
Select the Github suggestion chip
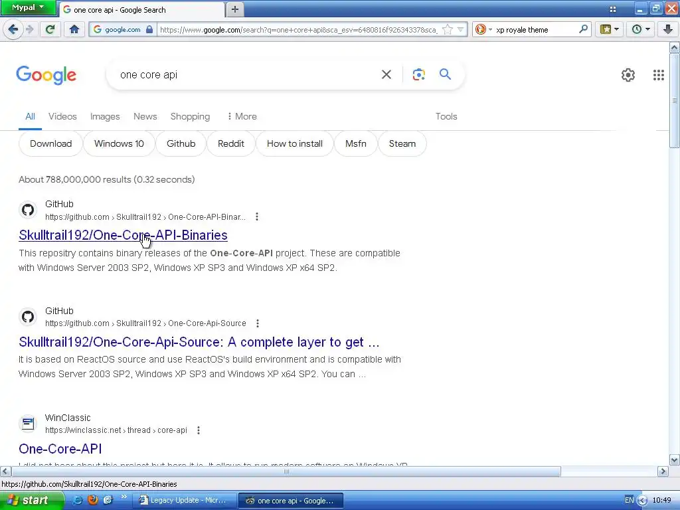click(181, 143)
